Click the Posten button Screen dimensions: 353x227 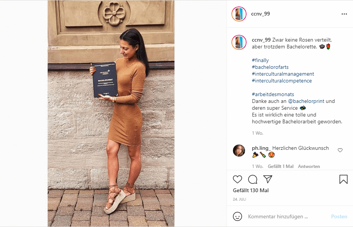339,216
